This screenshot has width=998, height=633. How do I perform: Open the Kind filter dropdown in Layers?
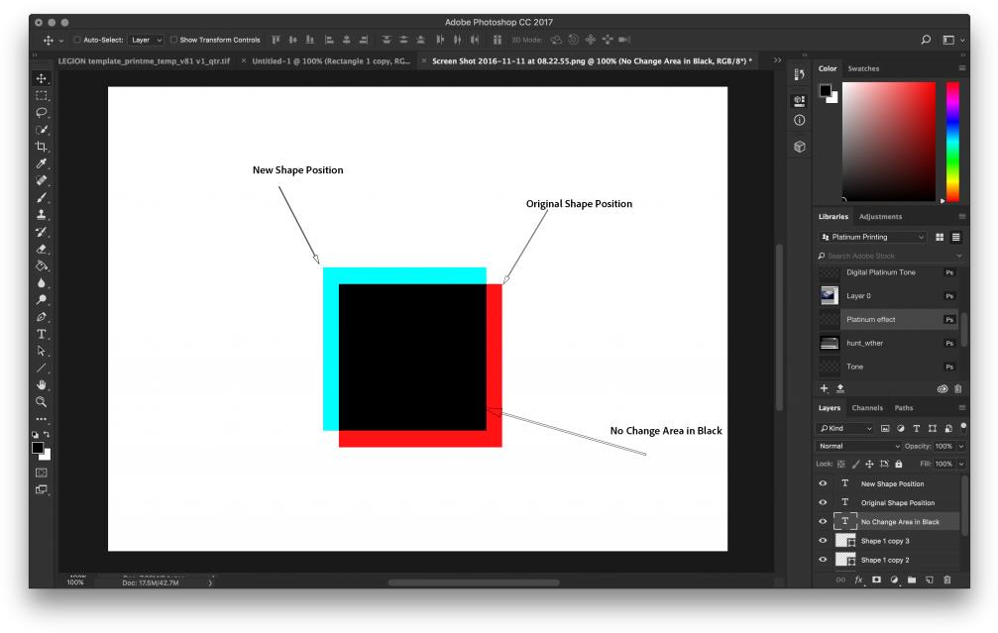(x=845, y=428)
